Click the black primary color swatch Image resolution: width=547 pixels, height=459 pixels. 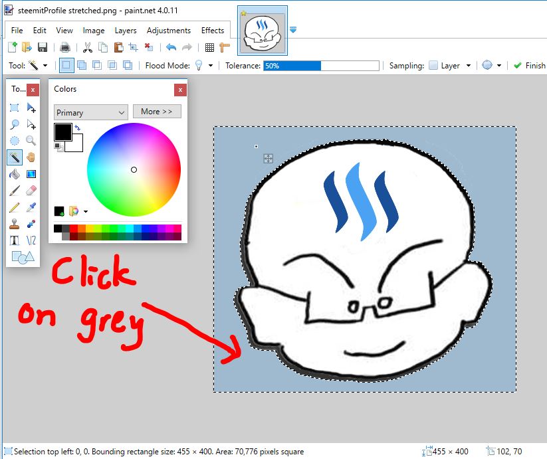tap(63, 132)
